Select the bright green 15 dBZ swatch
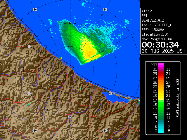187x140 pixels. pos(161,104)
